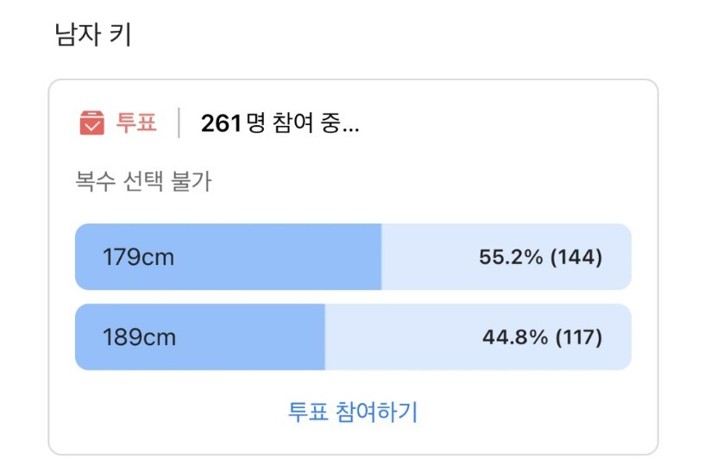Click the empty space right of 복수 선택 불가
The width and height of the screenshot is (704, 472).
(414, 182)
